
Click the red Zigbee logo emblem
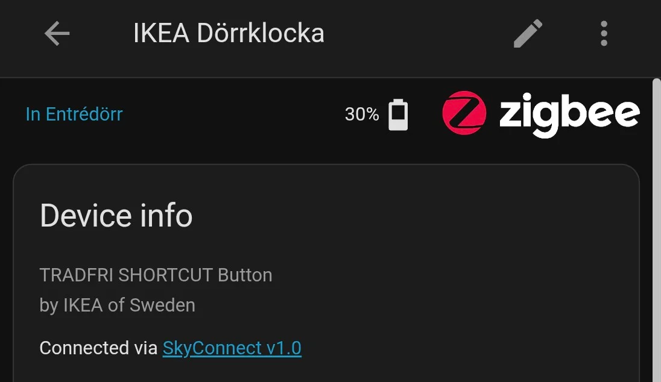[464, 113]
